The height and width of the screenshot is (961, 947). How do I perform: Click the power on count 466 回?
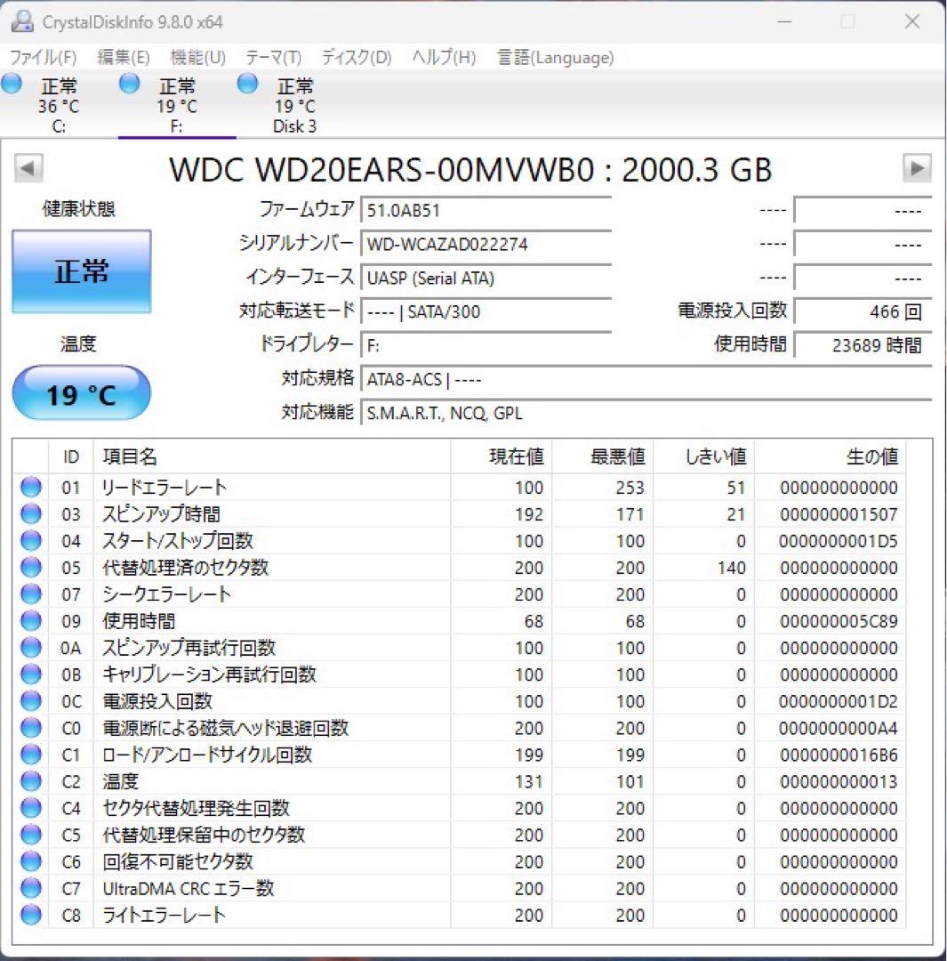click(x=863, y=311)
